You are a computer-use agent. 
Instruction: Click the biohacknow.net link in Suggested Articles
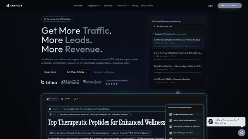pyautogui.click(x=180, y=34)
